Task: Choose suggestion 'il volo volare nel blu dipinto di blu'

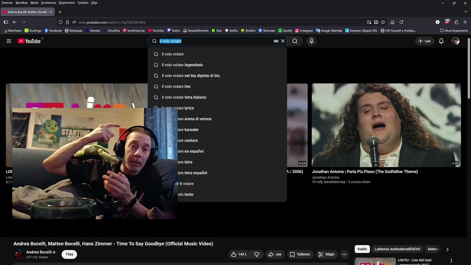Action: (x=217, y=75)
